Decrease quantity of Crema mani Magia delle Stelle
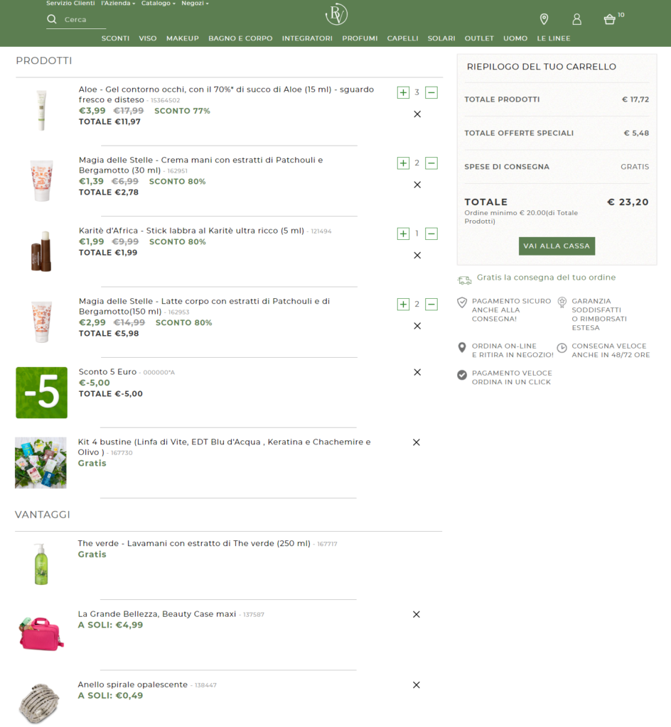The height and width of the screenshot is (727, 671). click(431, 163)
